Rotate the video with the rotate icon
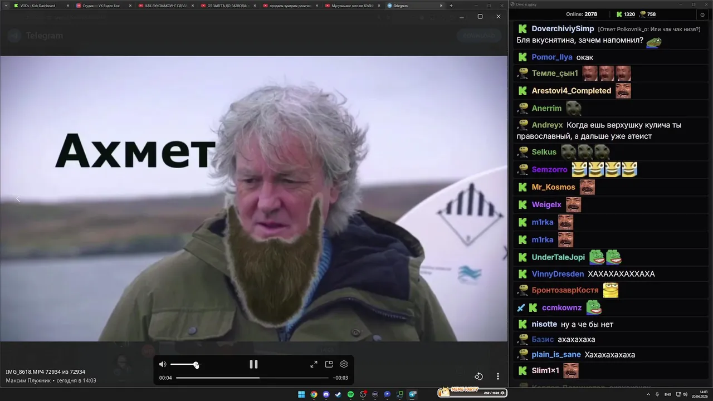 click(x=478, y=376)
